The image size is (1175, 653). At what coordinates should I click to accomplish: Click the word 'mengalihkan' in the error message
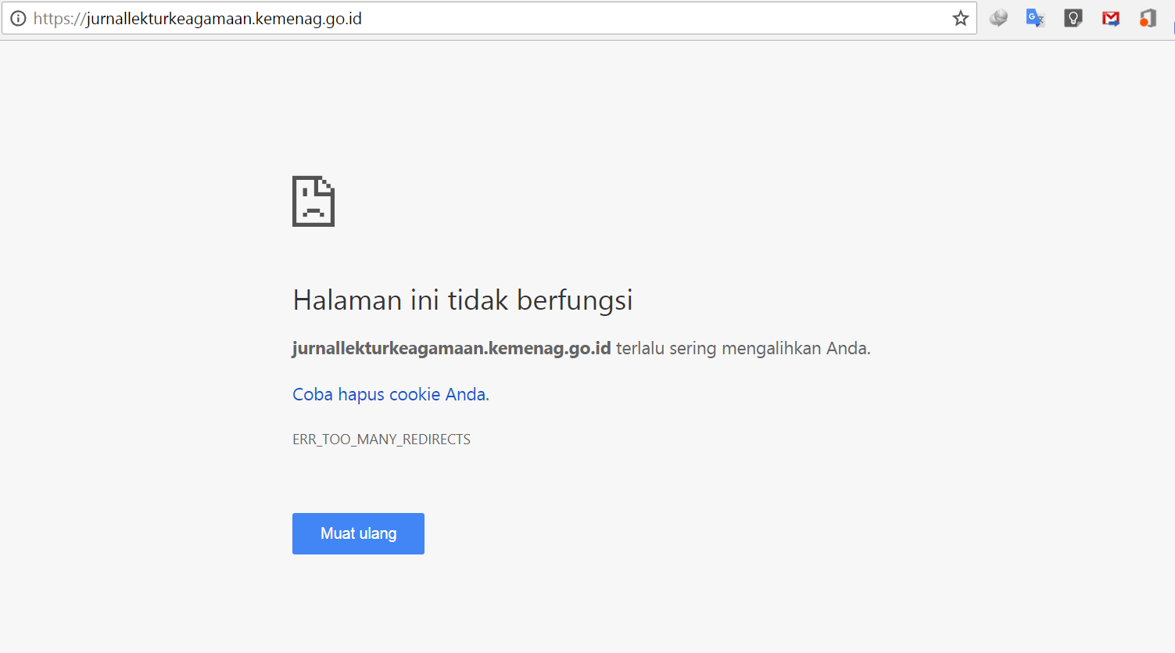771,349
